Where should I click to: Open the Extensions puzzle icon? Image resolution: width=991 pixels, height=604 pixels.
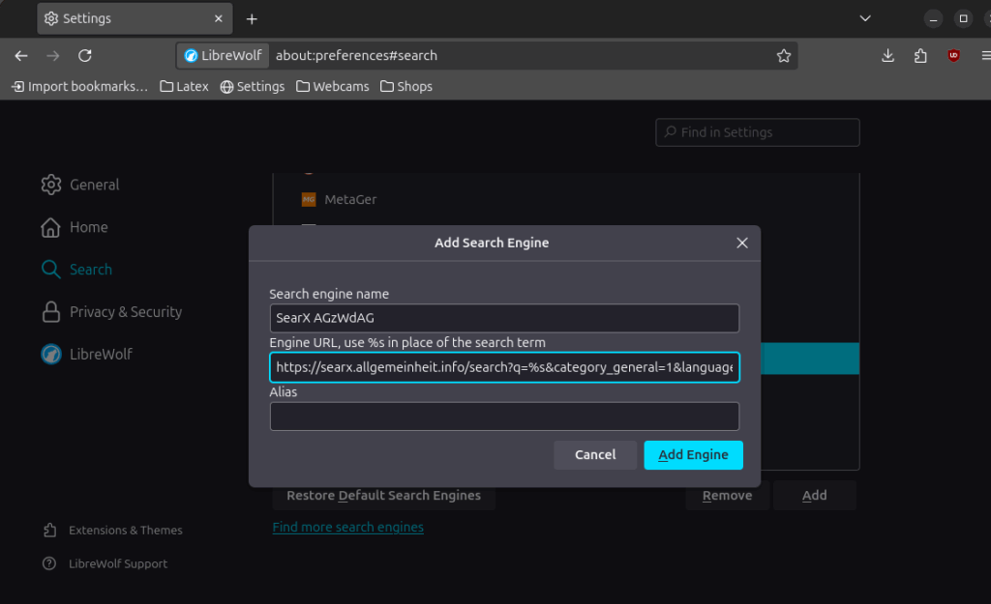(x=920, y=56)
